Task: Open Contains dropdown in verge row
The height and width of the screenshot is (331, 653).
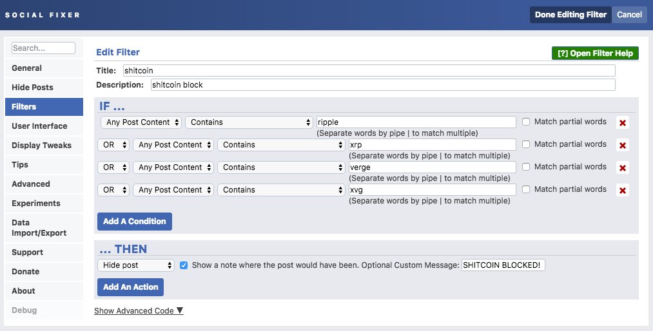Action: pyautogui.click(x=281, y=167)
